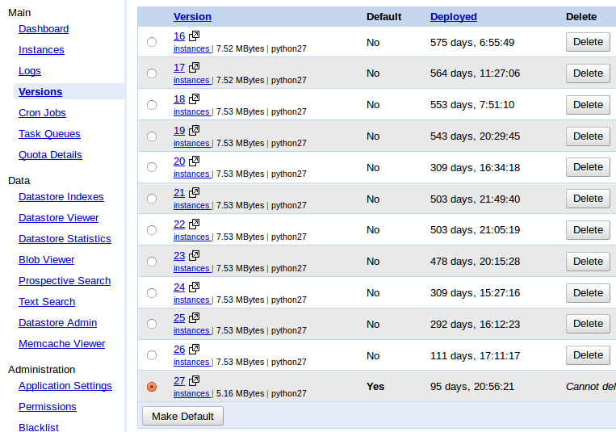Sort table by Version column header

tap(192, 16)
